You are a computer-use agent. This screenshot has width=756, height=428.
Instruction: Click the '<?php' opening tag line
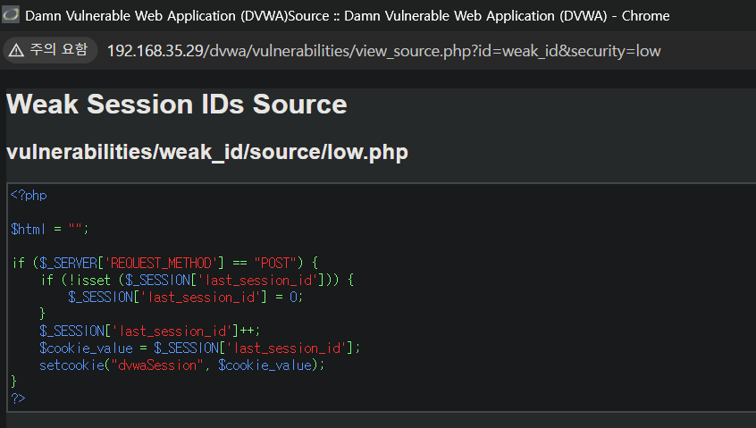pyautogui.click(x=29, y=196)
